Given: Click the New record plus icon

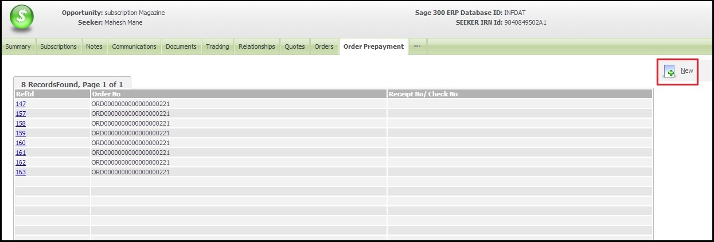Looking at the screenshot, I should click(x=669, y=71).
